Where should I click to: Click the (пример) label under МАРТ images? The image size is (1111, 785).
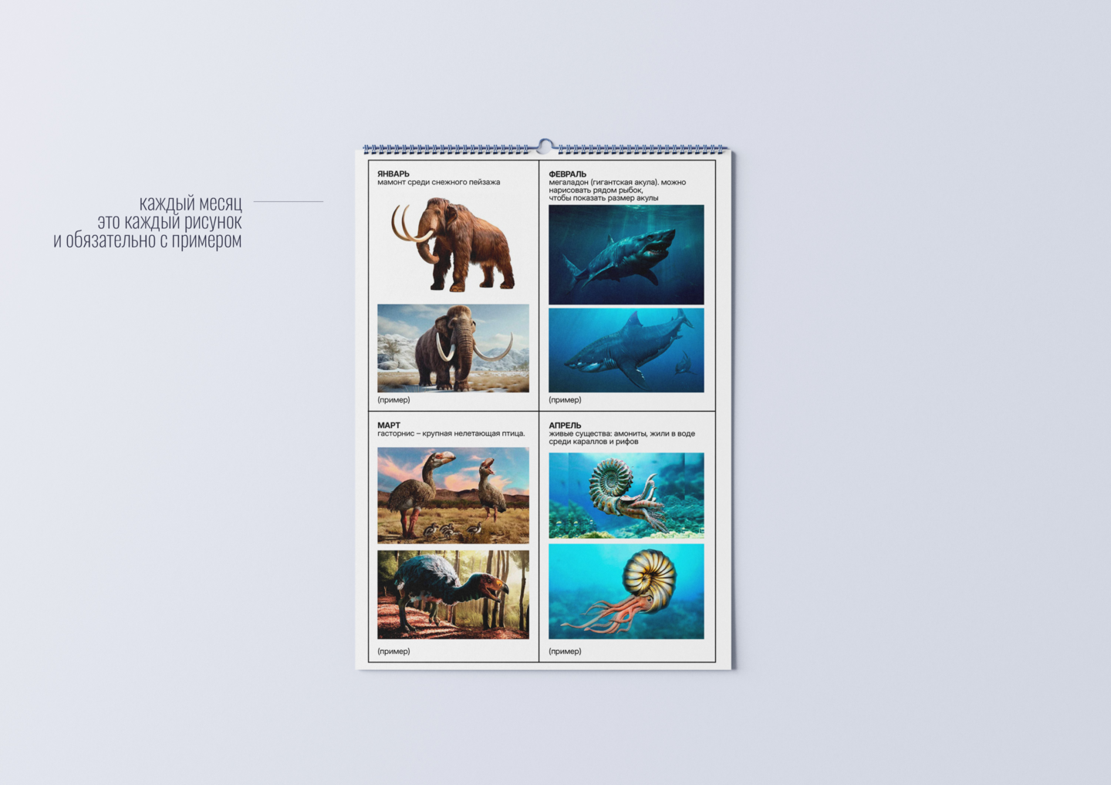pyautogui.click(x=393, y=651)
